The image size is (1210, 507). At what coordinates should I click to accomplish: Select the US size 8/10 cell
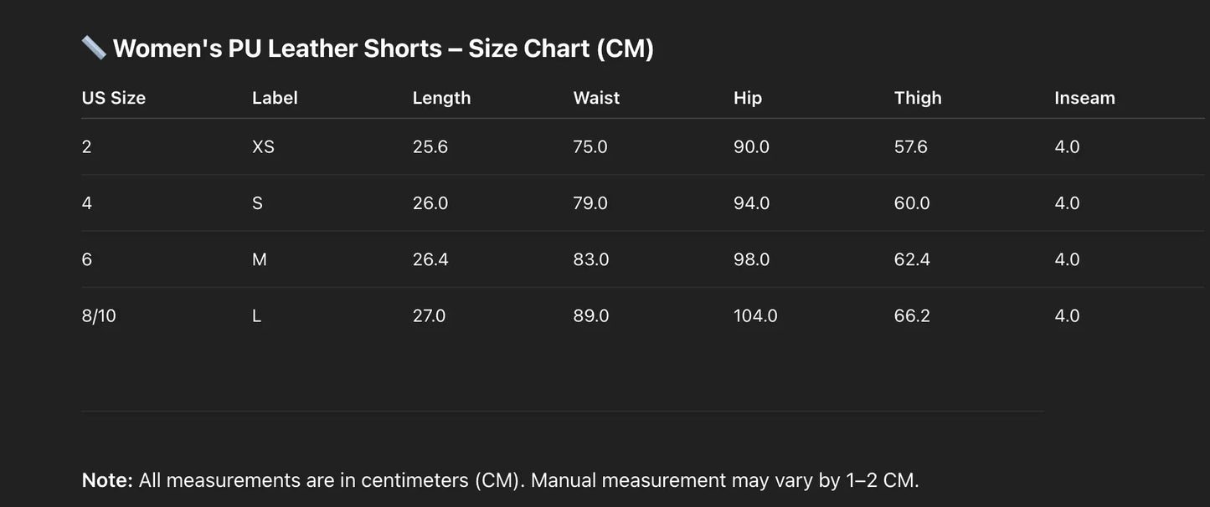(99, 316)
